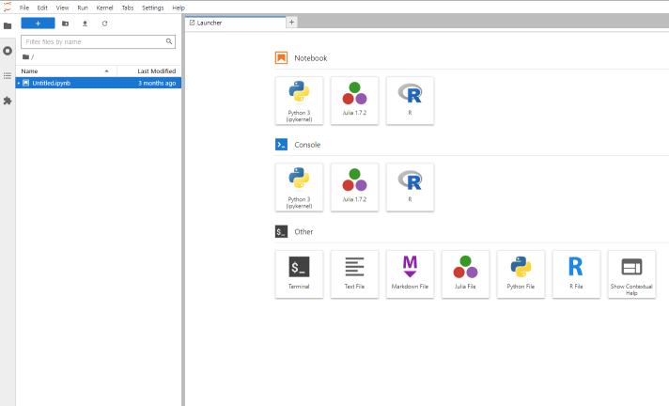Viewport: 669px width, 406px height.
Task: Create a new R File
Action: pyautogui.click(x=576, y=274)
